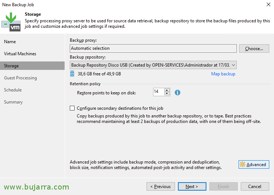
Task: Click the VM backup wizard icon
Action: (11, 22)
